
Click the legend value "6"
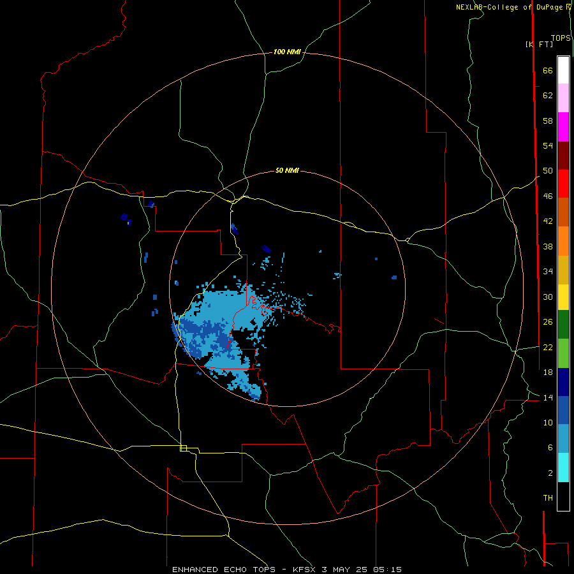[x=550, y=448]
